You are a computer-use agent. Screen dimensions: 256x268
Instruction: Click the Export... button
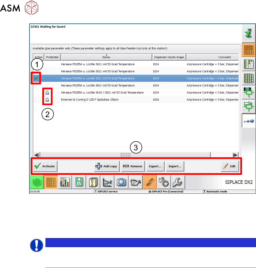[x=155, y=166]
